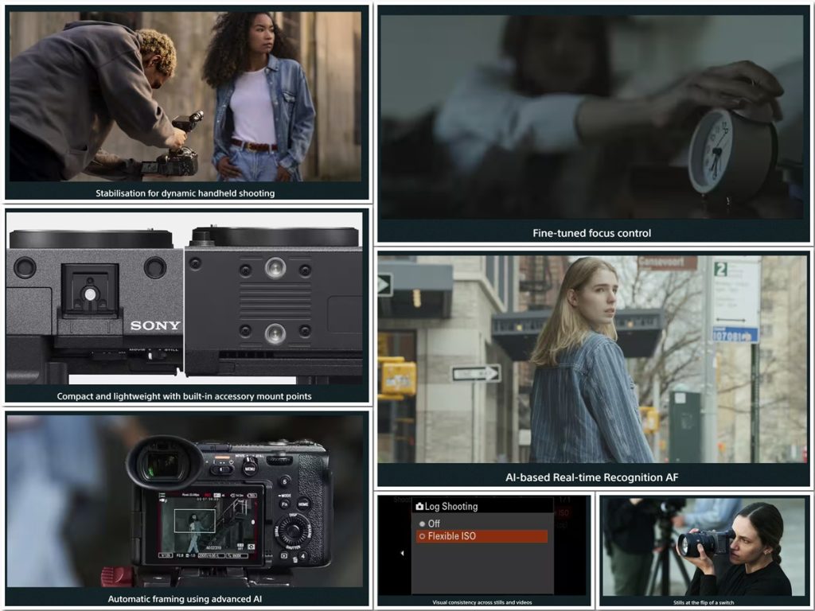
Task: Click 'Compact and lightweight' accessory mount caption
Action: 185,395
